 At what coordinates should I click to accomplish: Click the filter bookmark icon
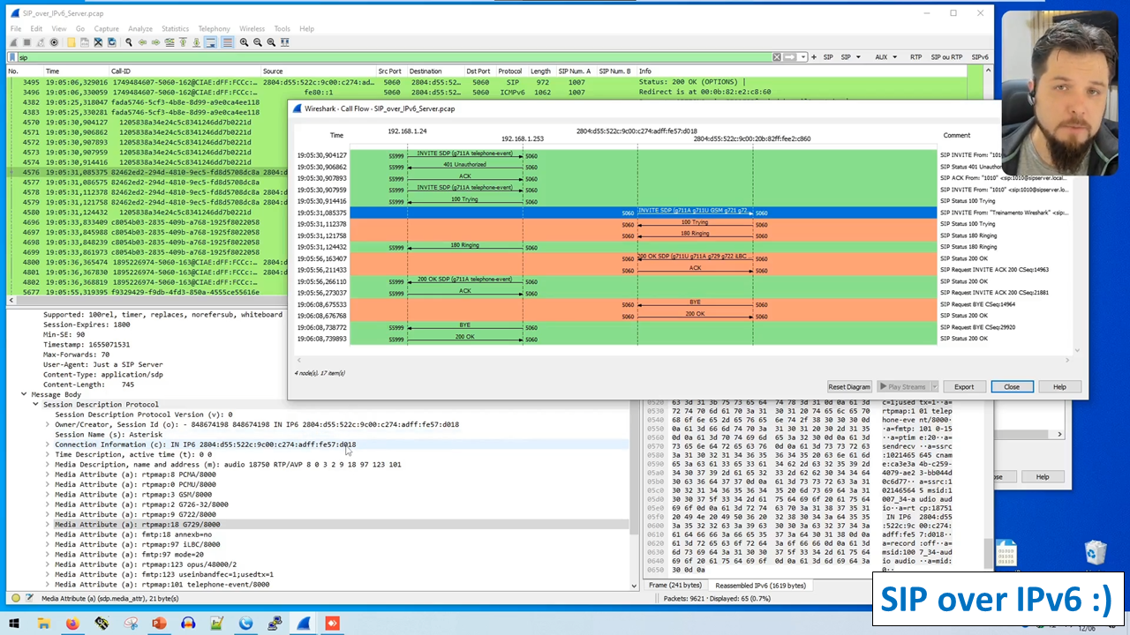(x=13, y=57)
